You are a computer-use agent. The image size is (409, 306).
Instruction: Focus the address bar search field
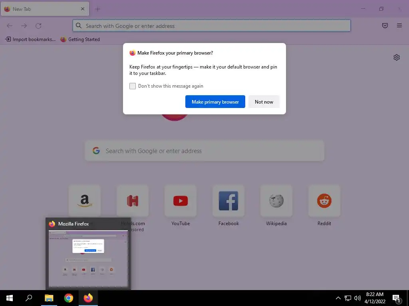212,26
